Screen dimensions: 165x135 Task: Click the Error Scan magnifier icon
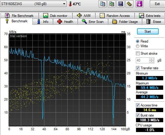pyautogui.click(x=84, y=21)
